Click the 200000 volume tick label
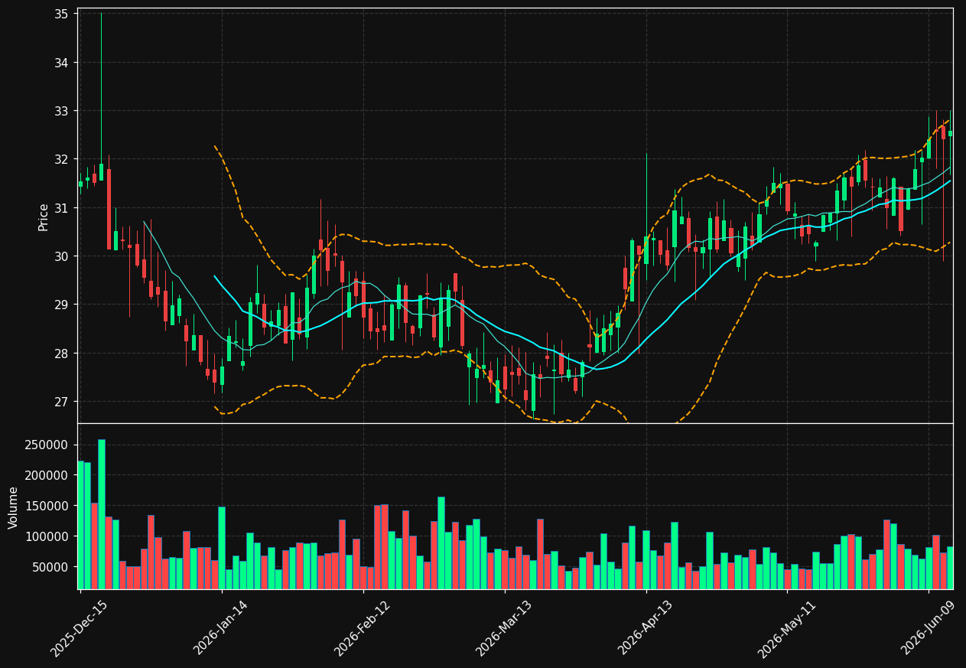The width and height of the screenshot is (966, 668). (x=47, y=475)
